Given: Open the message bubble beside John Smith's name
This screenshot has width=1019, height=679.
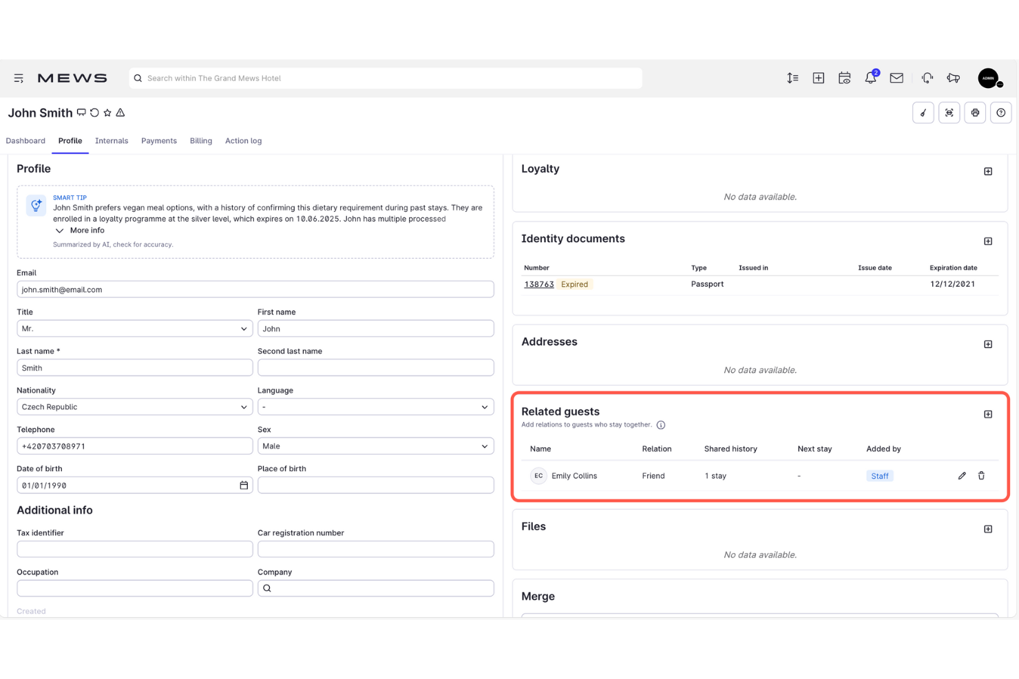Looking at the screenshot, I should pos(81,112).
